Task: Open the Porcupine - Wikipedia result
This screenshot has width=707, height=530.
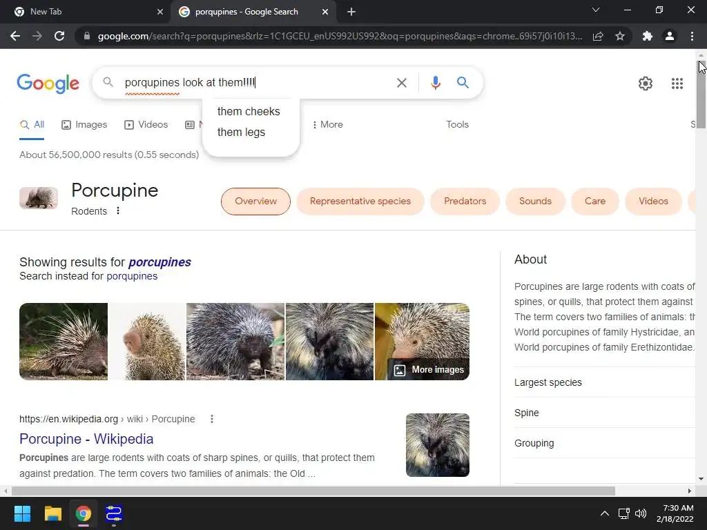Action: tap(86, 438)
